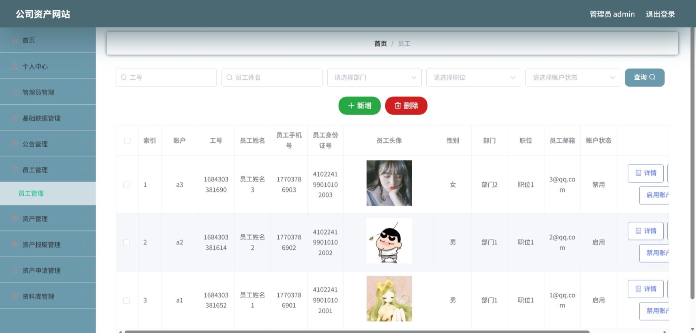Select the highlighted 员工管理 submenu item
Image resolution: width=696 pixels, height=333 pixels.
[48, 193]
